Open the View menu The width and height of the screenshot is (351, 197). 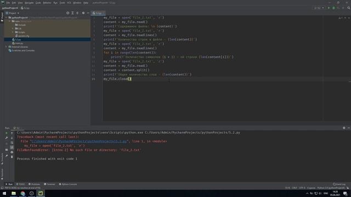click(20, 3)
